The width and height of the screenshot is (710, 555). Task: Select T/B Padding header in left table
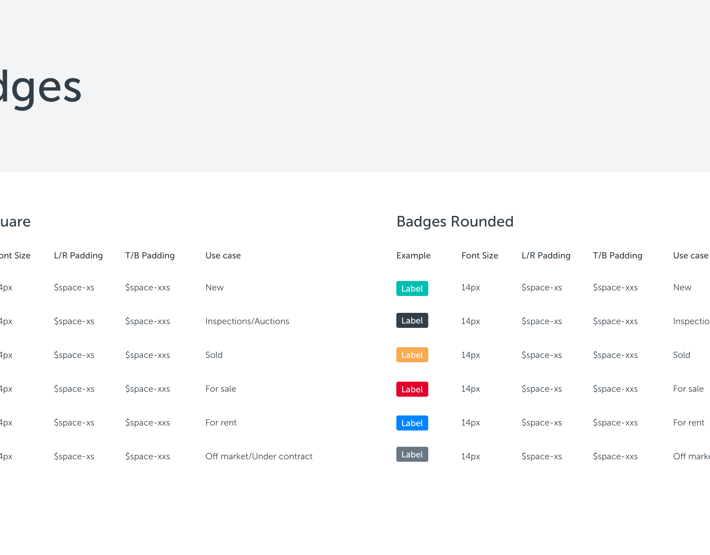(x=150, y=255)
